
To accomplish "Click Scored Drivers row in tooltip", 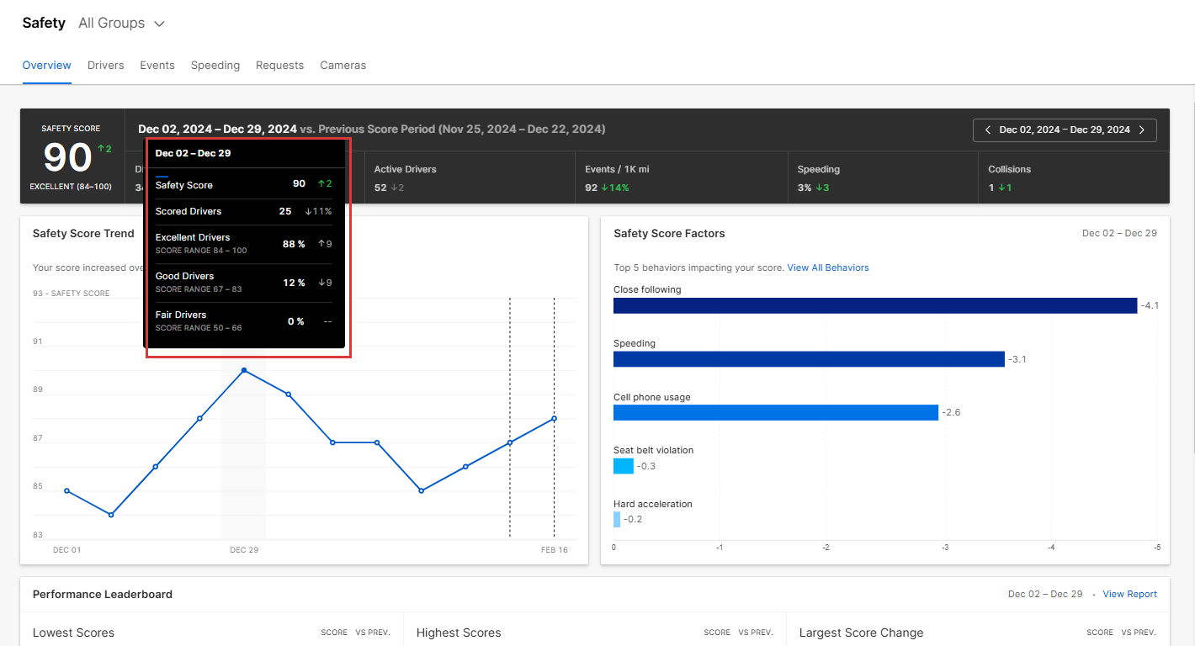I will 244,211.
